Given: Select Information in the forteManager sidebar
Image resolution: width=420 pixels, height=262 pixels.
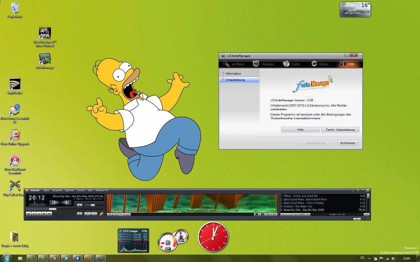Looking at the screenshot, I should 233,73.
